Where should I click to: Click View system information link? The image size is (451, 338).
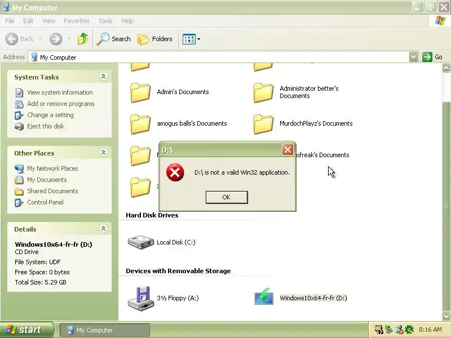[60, 92]
